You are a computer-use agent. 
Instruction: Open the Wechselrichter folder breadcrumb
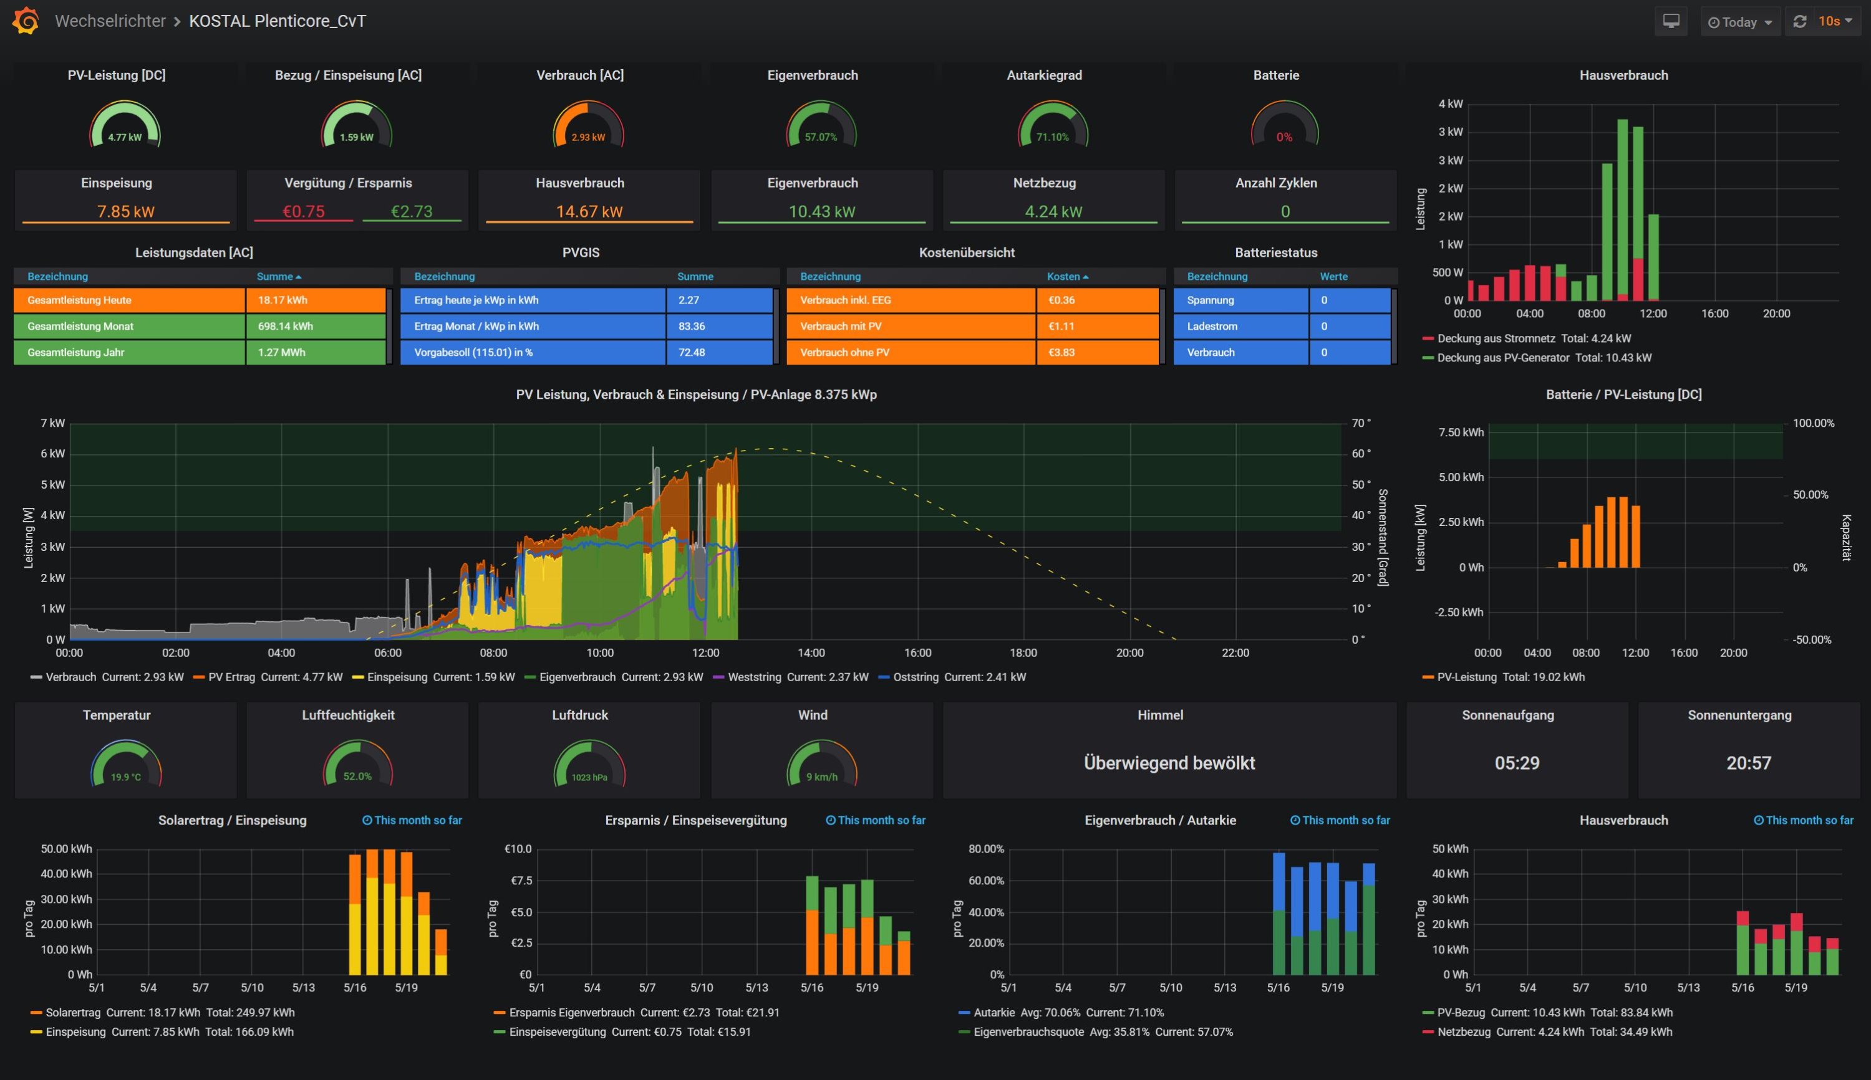(110, 21)
